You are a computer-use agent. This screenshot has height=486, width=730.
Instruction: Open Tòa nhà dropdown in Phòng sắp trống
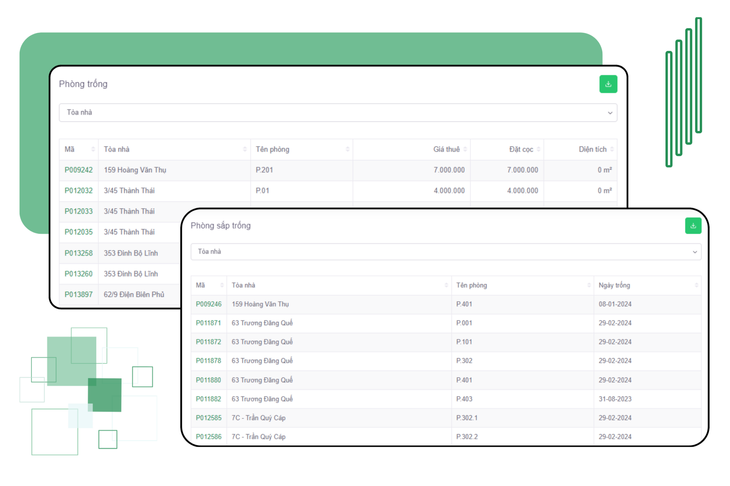[x=446, y=252]
